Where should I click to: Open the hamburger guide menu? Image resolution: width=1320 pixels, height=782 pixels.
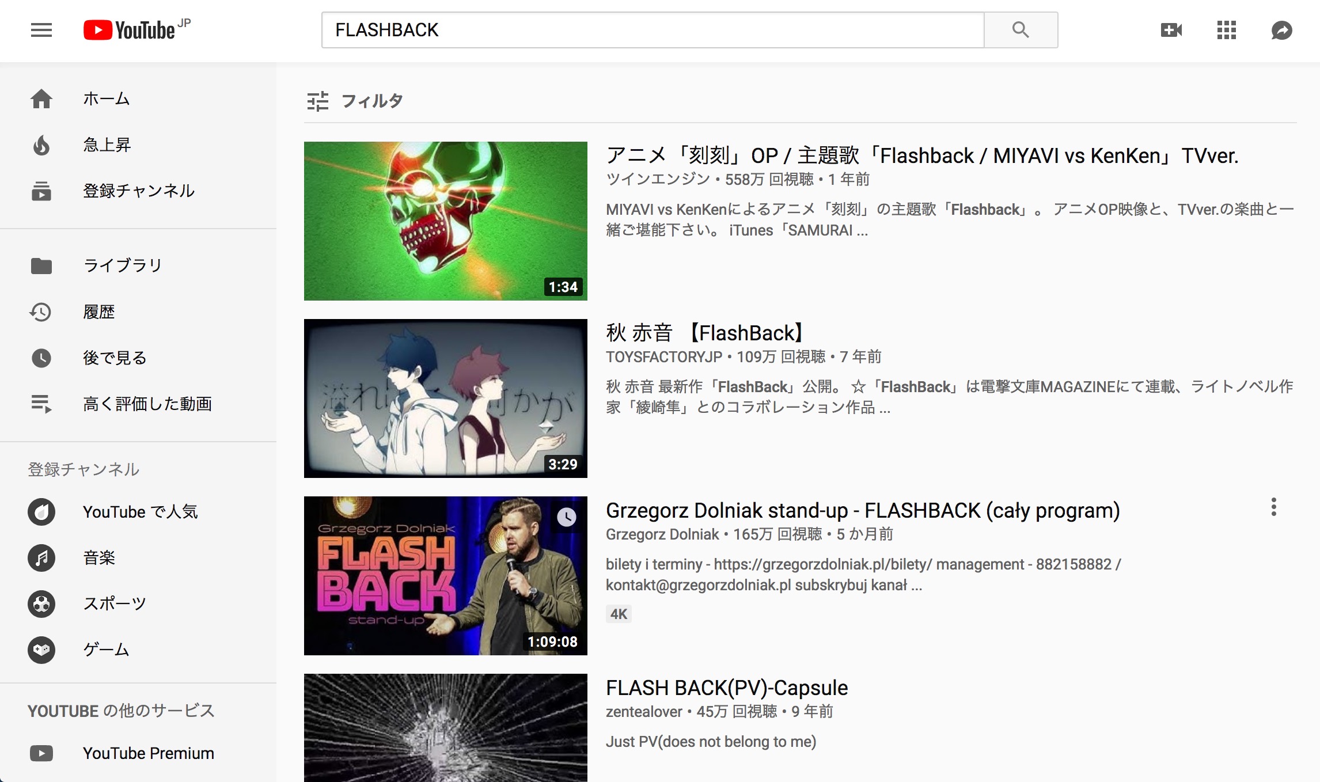click(41, 30)
